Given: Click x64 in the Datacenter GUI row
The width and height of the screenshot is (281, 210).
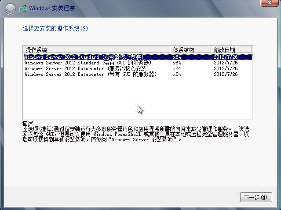Looking at the screenshot, I should pyautogui.click(x=177, y=74).
